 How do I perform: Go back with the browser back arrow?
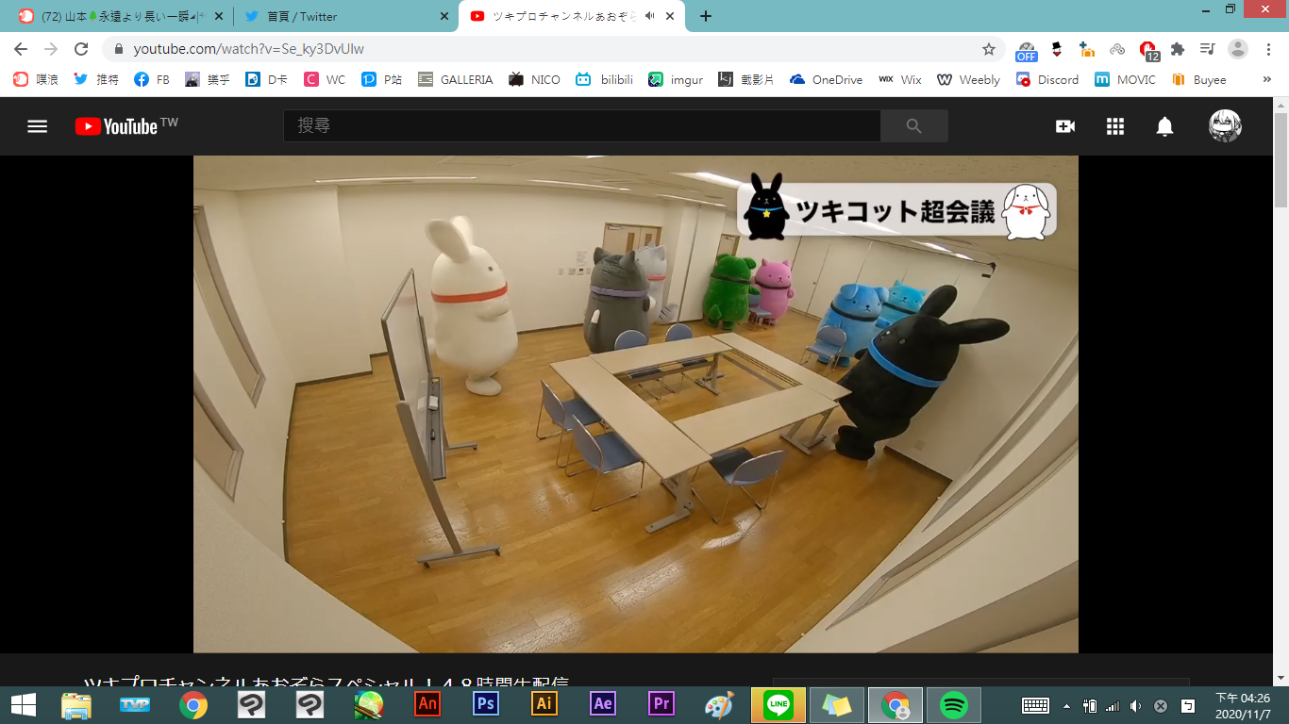click(21, 49)
